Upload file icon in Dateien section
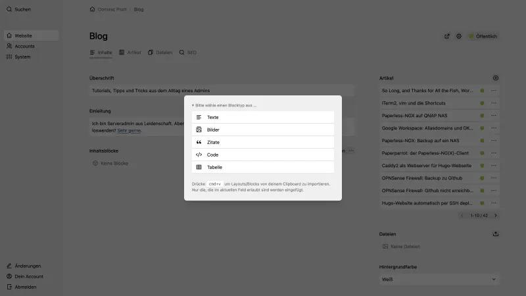The image size is (526, 296). tap(496, 234)
